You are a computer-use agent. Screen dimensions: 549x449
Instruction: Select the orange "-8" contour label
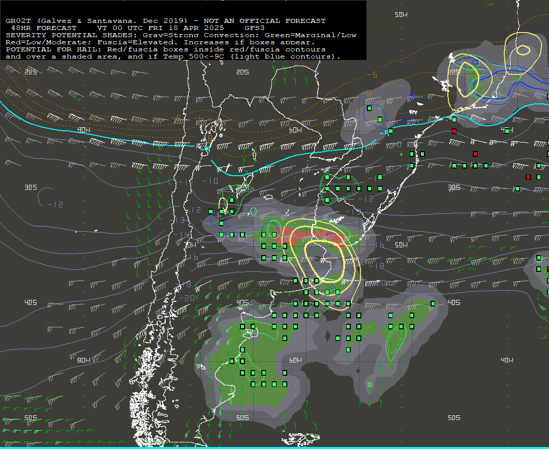click(x=208, y=138)
